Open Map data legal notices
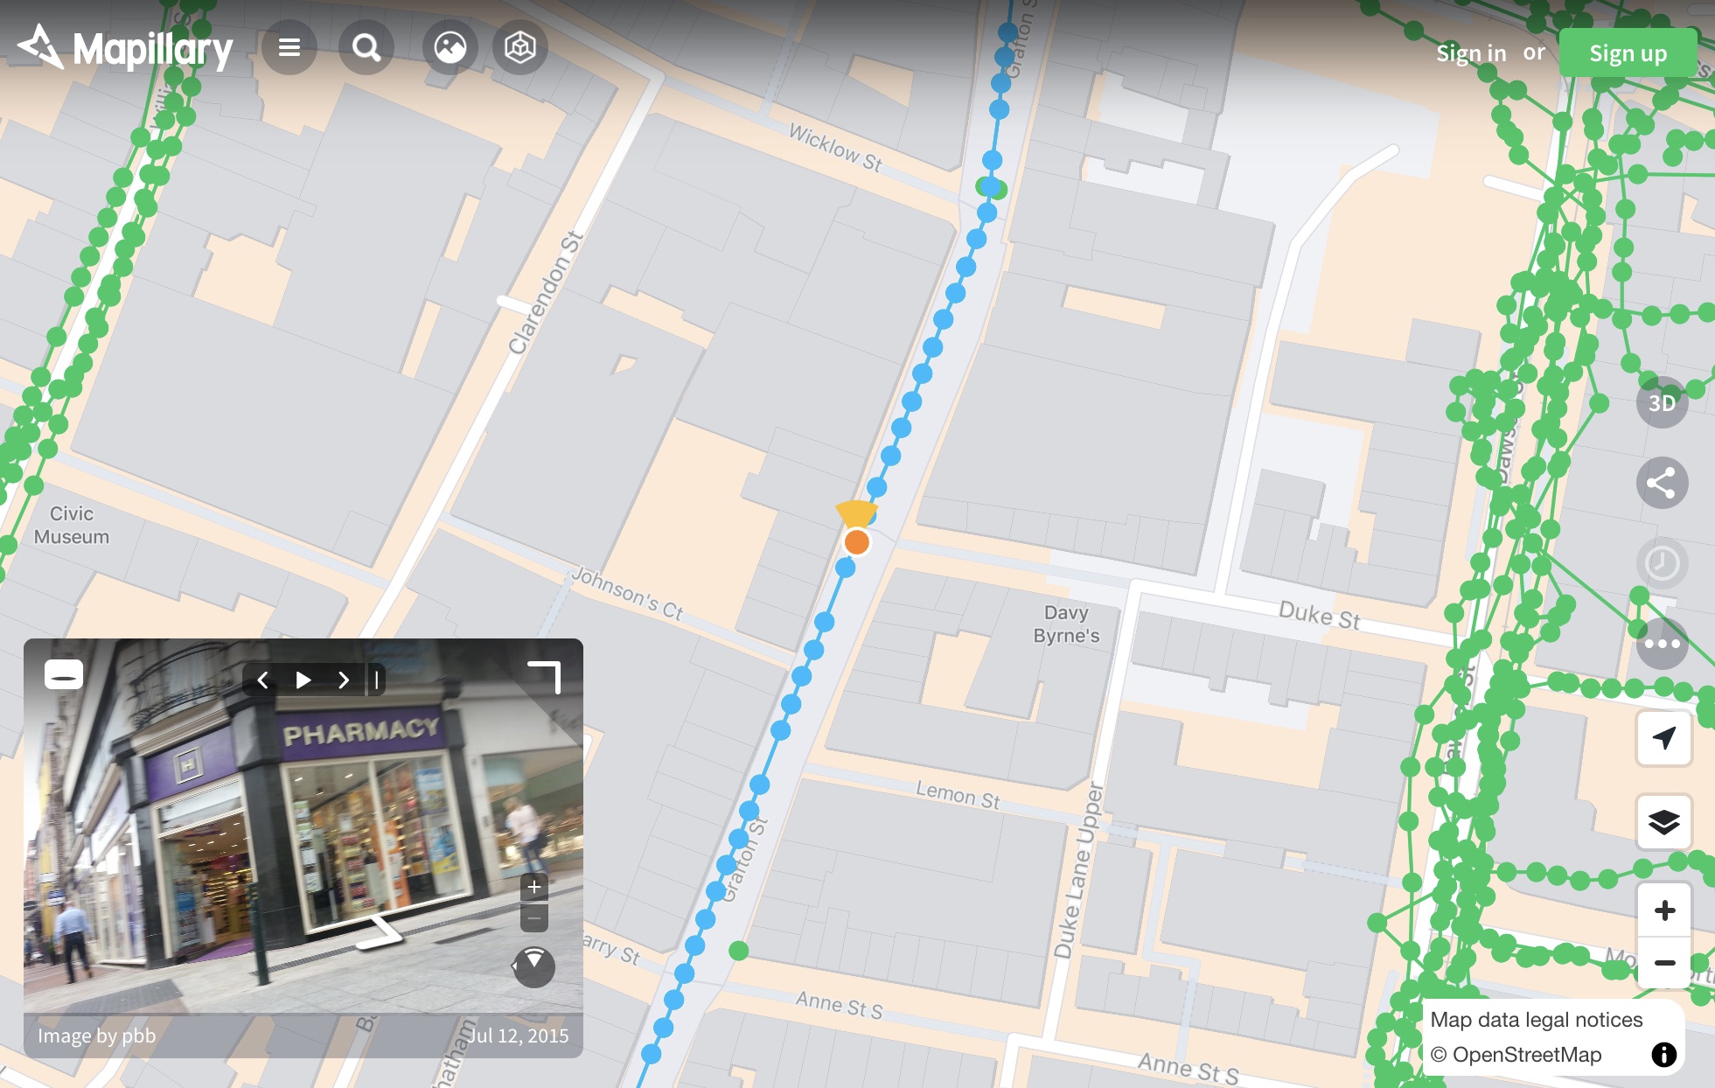Screen dimensions: 1715x1088 point(1535,1019)
